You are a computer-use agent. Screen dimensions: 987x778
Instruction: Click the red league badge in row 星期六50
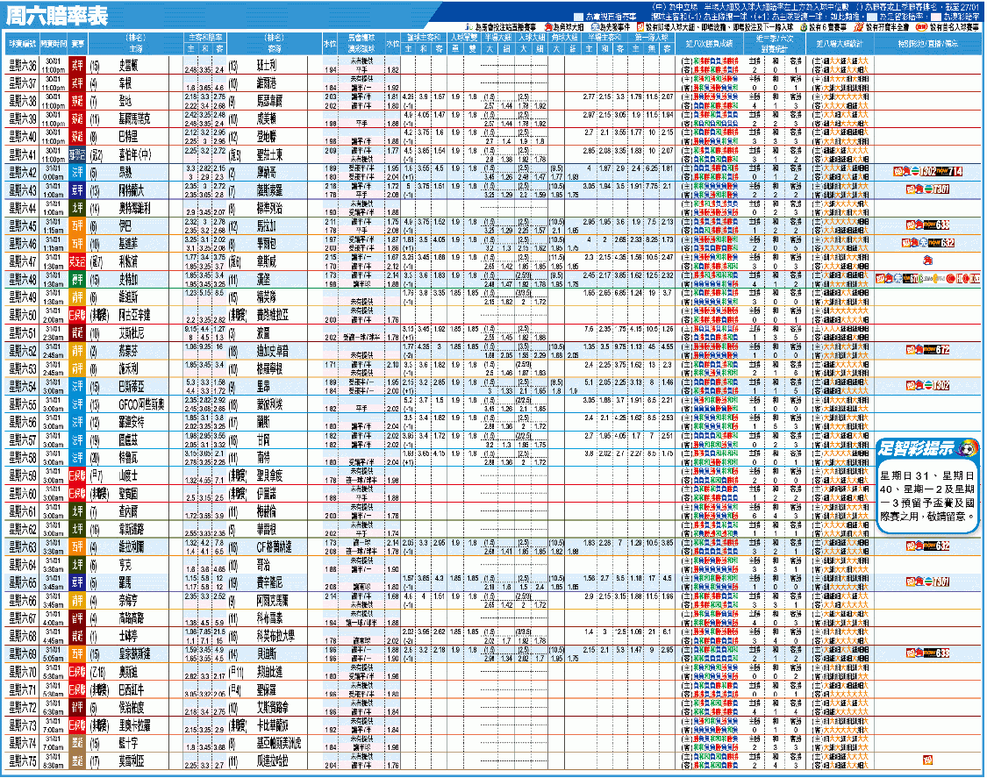[x=77, y=315]
